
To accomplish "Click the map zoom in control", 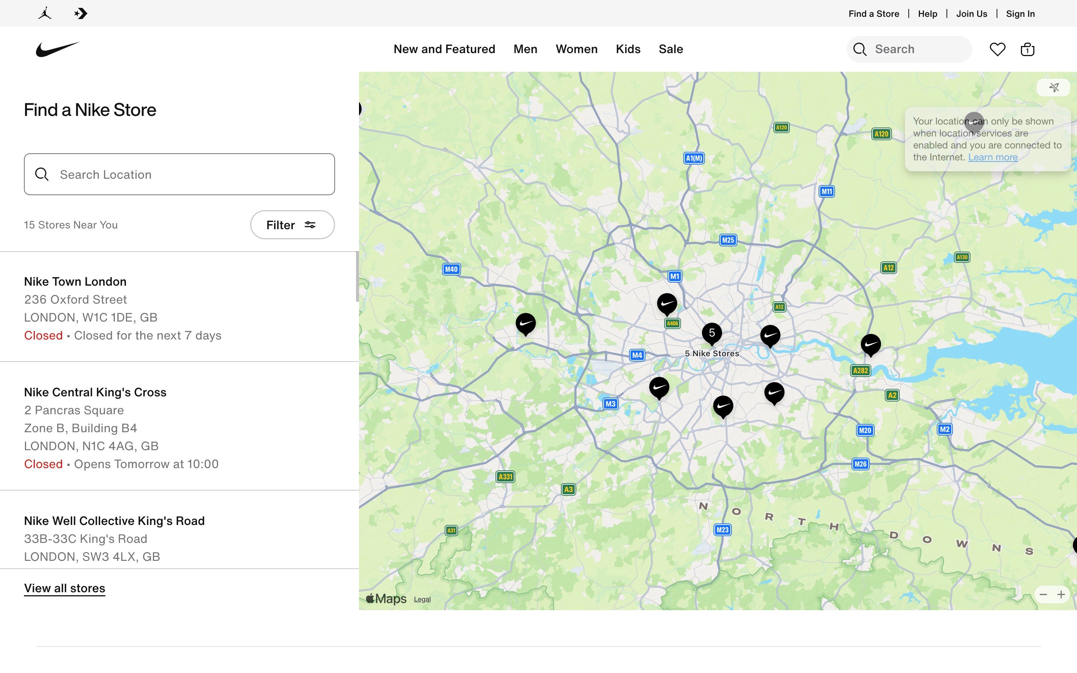I will [x=1062, y=594].
